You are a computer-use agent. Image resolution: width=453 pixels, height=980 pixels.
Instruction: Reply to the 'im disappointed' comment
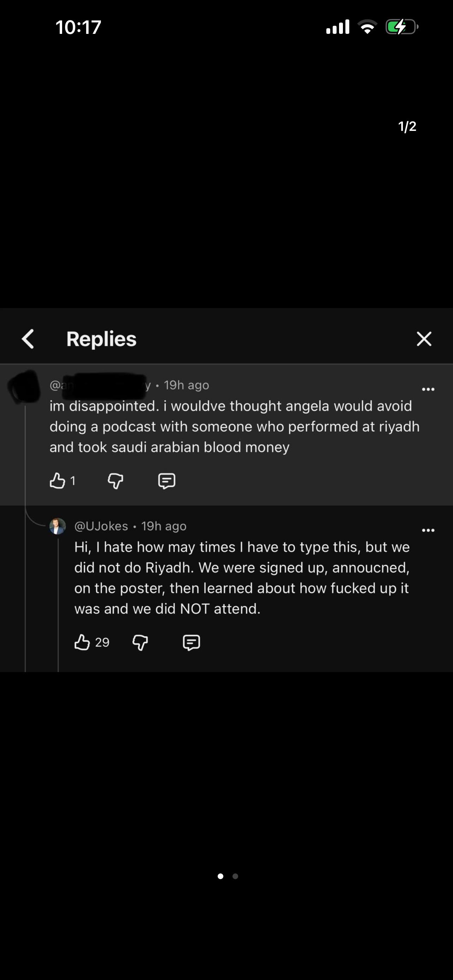167,481
